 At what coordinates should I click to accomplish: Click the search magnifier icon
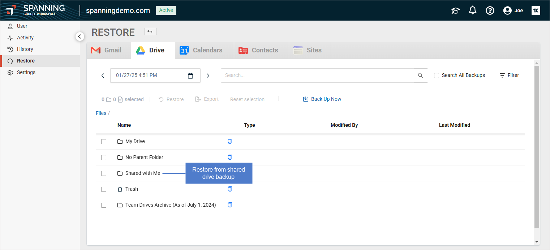pyautogui.click(x=420, y=76)
